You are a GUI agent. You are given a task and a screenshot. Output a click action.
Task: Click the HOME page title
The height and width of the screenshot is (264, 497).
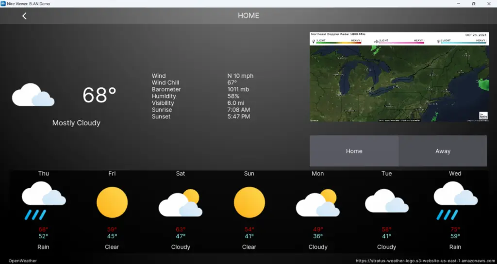(x=248, y=16)
